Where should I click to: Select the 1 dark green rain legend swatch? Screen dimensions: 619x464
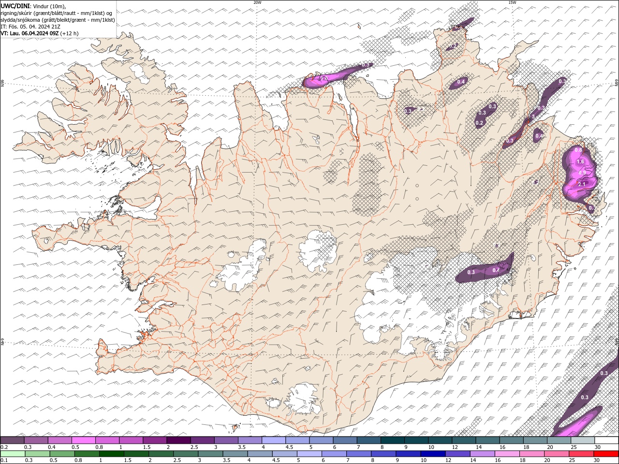coord(111,454)
